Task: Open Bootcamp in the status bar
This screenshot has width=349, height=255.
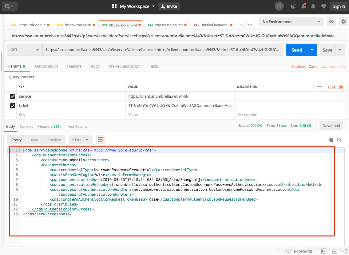Action: [299, 251]
